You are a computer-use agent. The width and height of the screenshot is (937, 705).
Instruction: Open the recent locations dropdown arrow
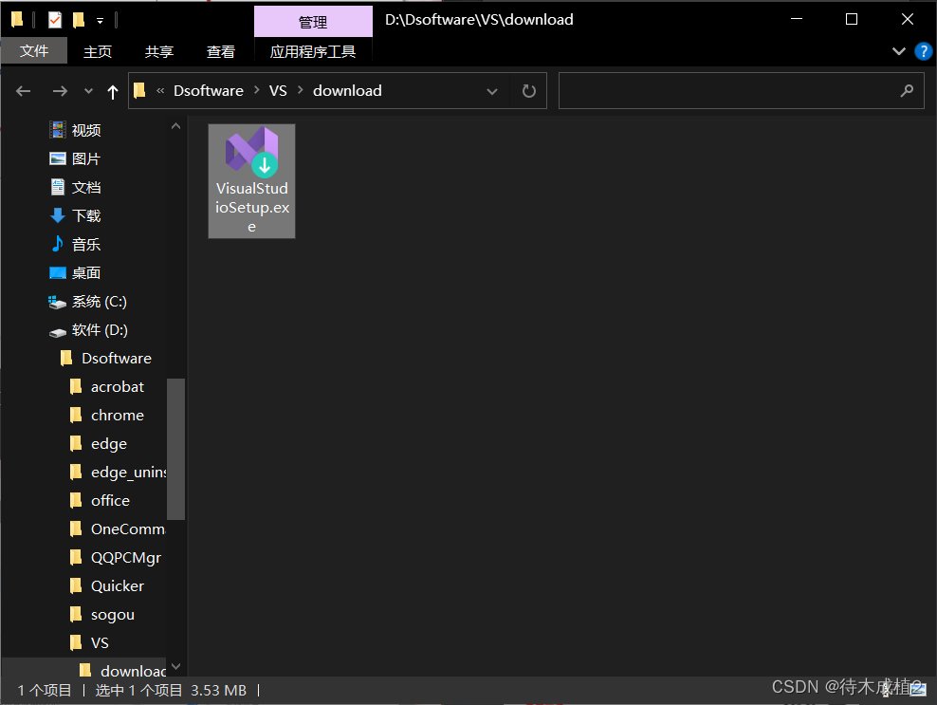88,91
